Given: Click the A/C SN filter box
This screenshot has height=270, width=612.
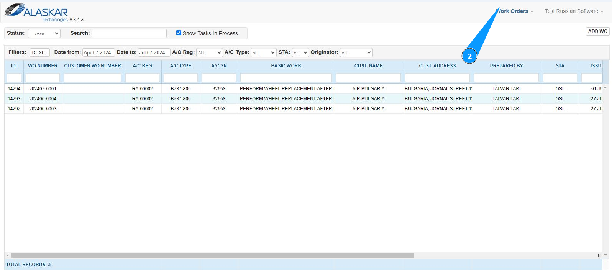Looking at the screenshot, I should pyautogui.click(x=219, y=78).
